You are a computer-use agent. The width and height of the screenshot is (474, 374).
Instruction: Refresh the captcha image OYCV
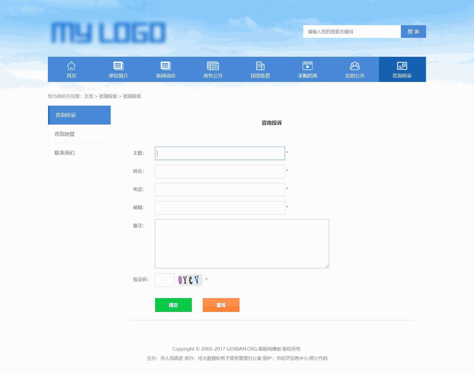[190, 280]
